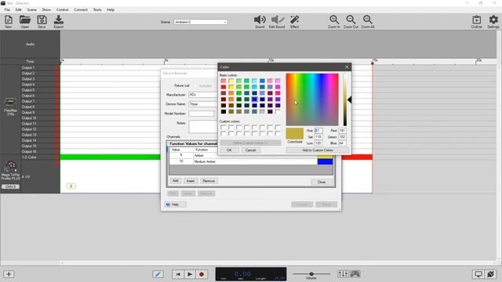Click Help button in Device Browser

[x=176, y=204]
